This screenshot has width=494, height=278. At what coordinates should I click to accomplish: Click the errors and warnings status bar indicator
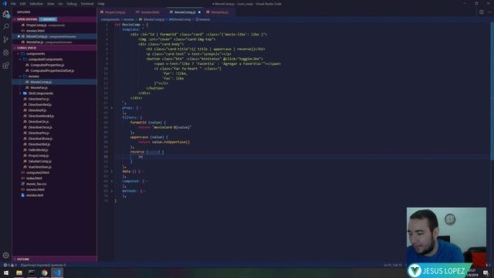click(x=10, y=265)
